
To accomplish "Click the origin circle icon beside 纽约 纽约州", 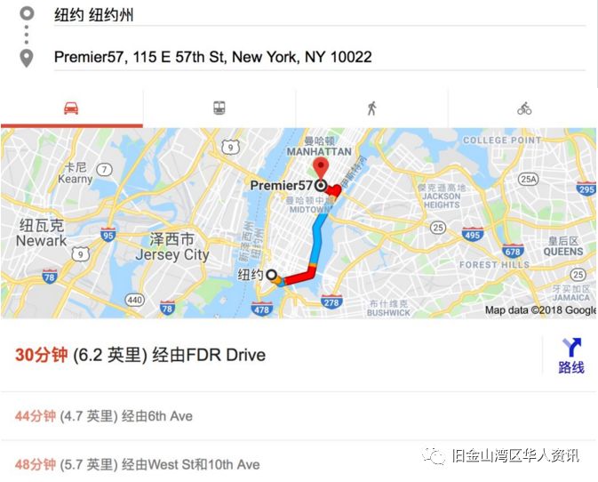I will point(27,13).
